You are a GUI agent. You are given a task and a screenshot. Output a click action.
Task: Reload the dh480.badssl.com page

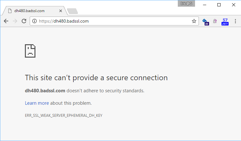(x=24, y=21)
